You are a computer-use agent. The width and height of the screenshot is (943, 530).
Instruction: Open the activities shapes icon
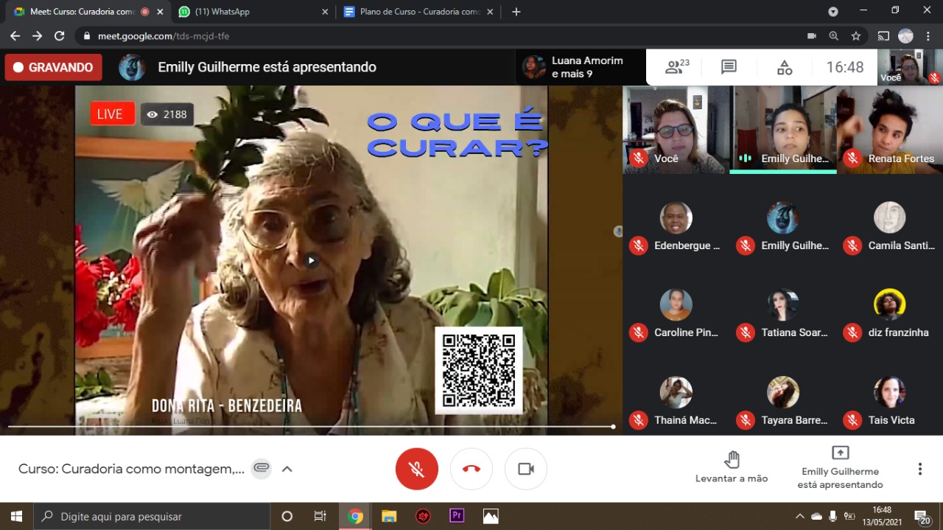(785, 68)
